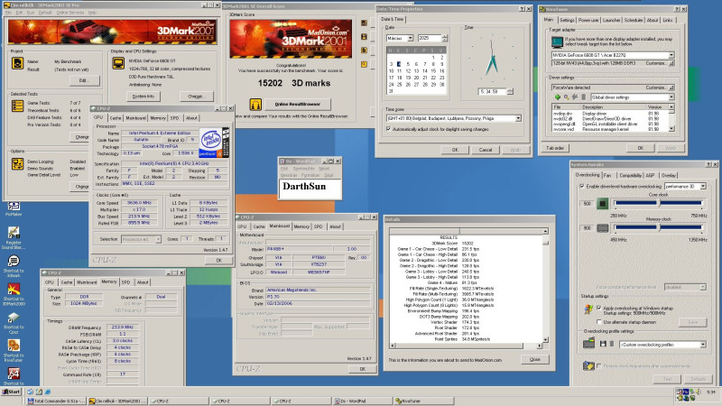Click the Online ResultBrowser button
Viewport: 722px width, 406px height.
[x=297, y=104]
